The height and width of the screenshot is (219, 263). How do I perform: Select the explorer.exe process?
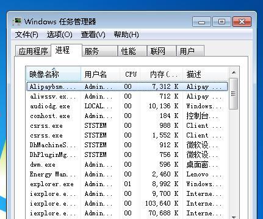127,184
